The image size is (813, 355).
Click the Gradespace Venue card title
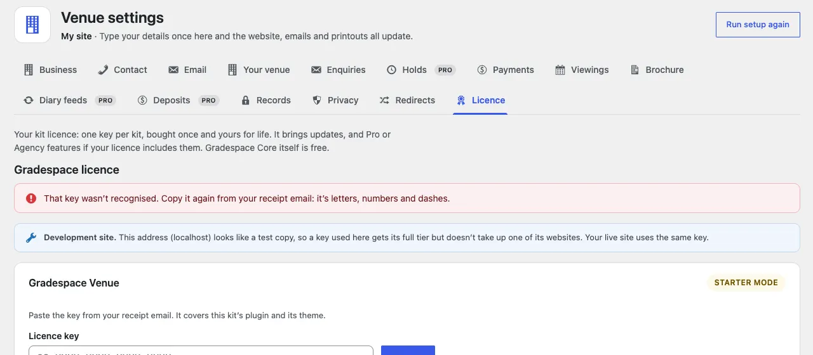tap(74, 283)
